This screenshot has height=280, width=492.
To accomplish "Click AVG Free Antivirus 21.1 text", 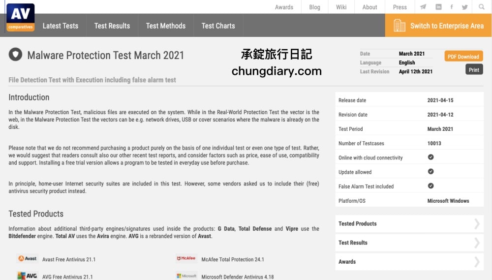I will click(x=67, y=277).
